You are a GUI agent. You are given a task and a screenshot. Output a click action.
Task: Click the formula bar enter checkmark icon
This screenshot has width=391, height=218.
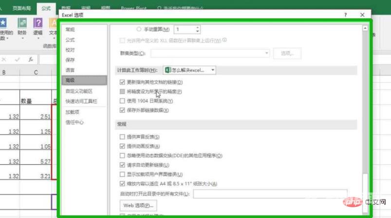click(x=17, y=59)
